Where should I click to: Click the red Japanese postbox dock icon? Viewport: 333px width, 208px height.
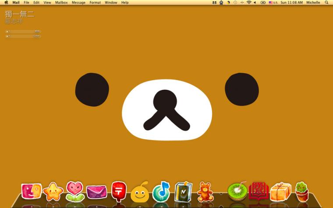pyautogui.click(x=119, y=191)
